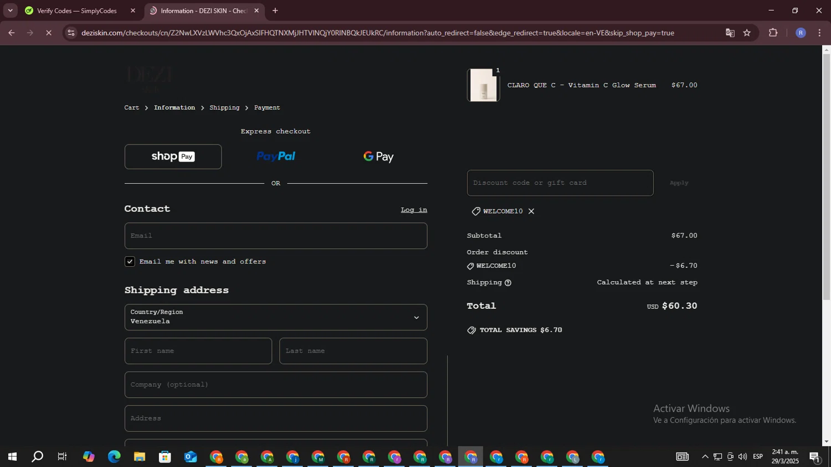Uncheck Email me with news and offers
This screenshot has height=467, width=831.
[130, 262]
